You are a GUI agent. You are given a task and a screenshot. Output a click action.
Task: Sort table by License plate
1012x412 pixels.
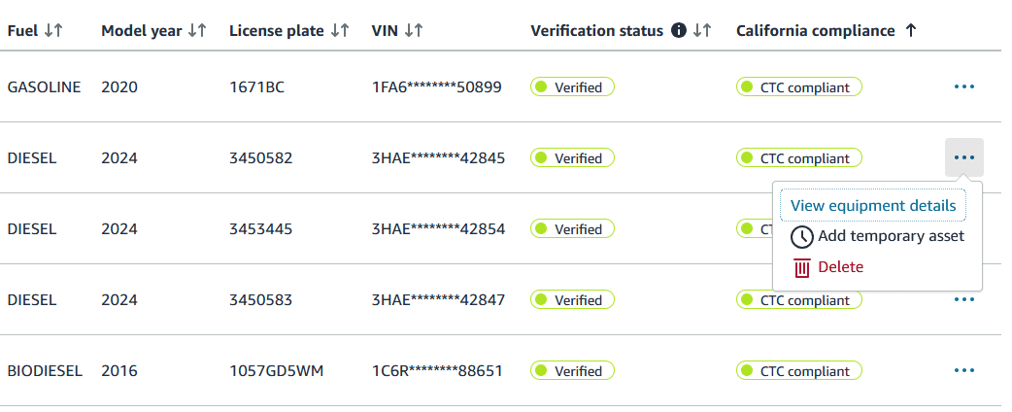click(x=339, y=31)
